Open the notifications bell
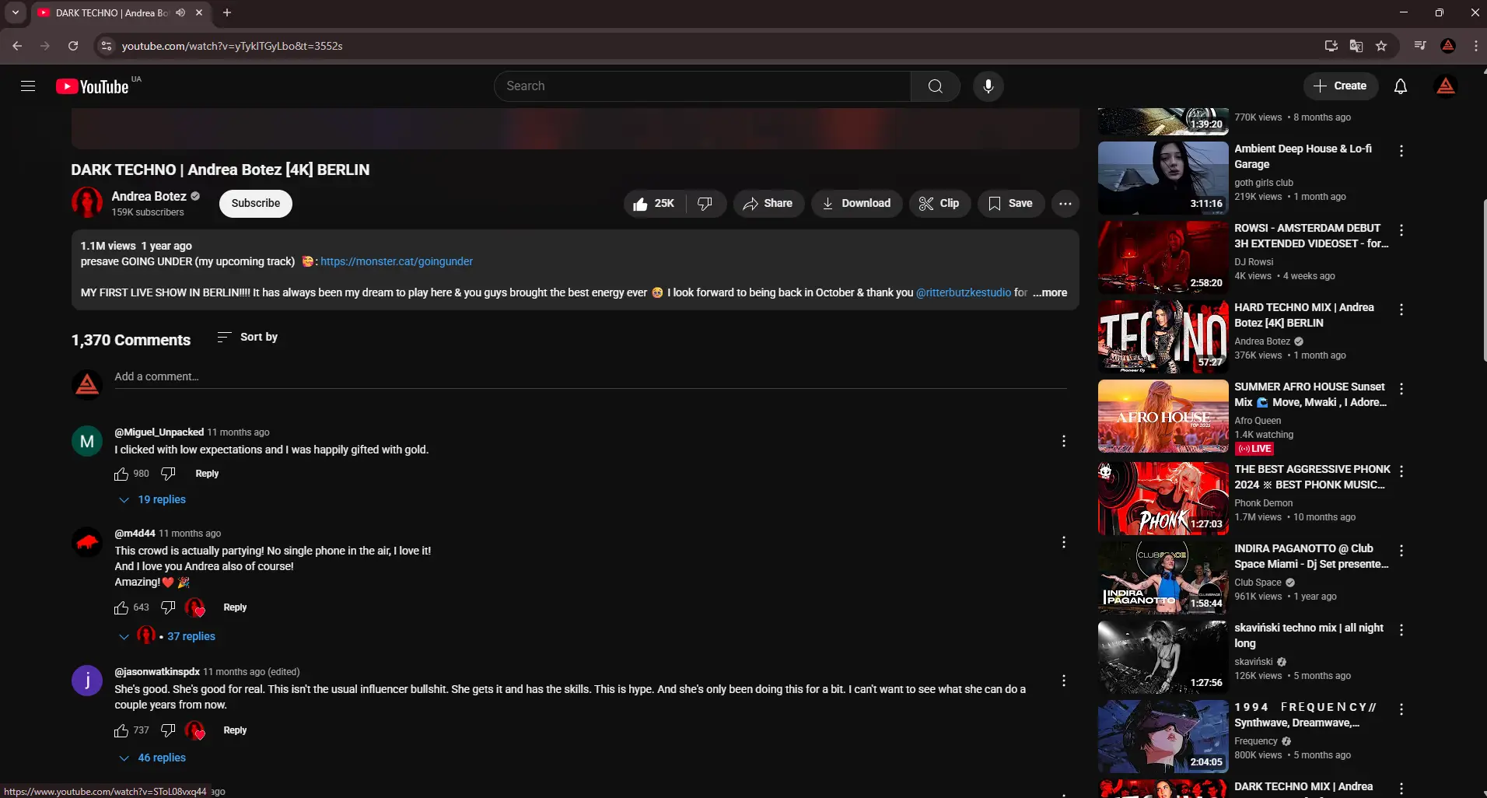 [x=1401, y=86]
